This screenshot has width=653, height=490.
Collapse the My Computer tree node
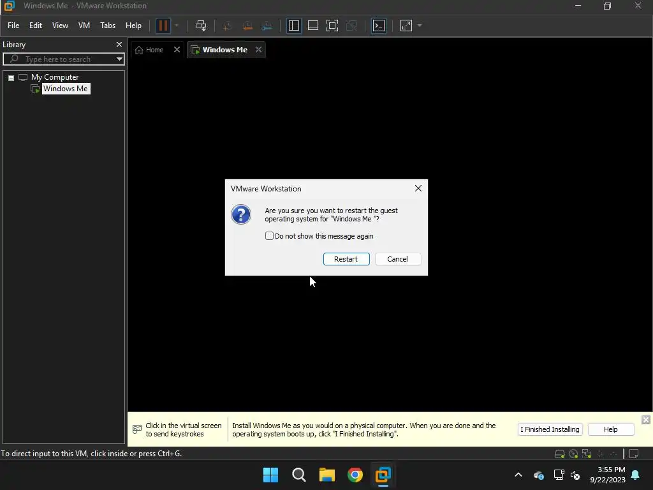tap(11, 78)
